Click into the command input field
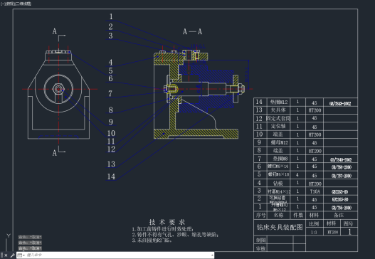 tap(118, 255)
